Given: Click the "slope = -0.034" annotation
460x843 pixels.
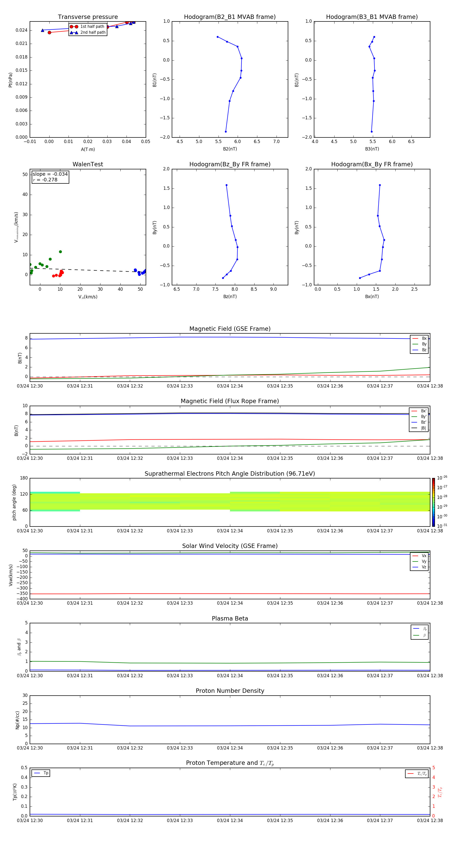Looking at the screenshot, I should 50,174.
